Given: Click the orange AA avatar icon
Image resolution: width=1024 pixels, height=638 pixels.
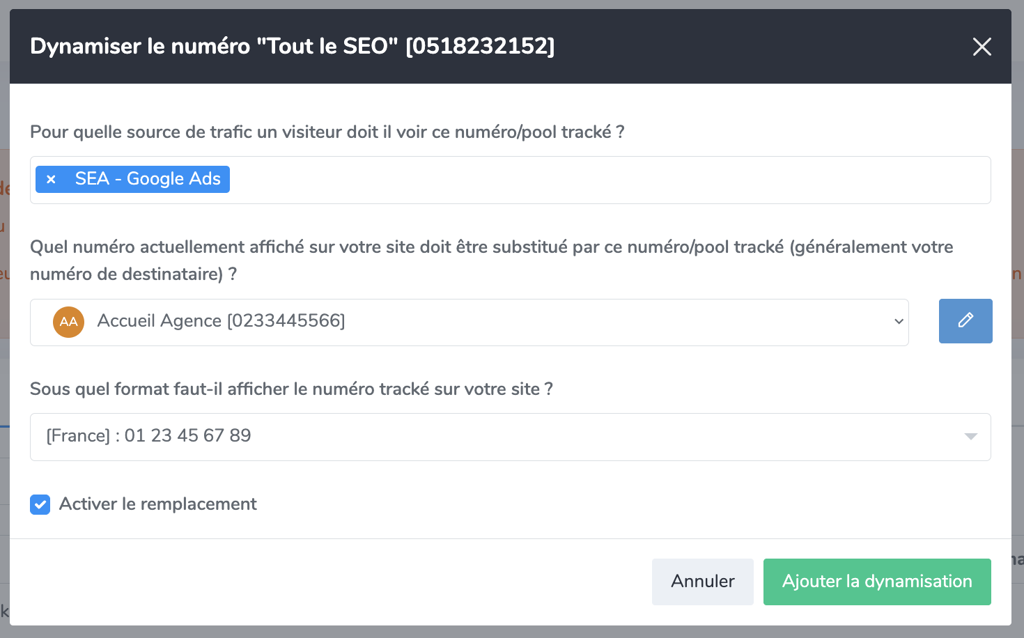Looking at the screenshot, I should point(68,322).
